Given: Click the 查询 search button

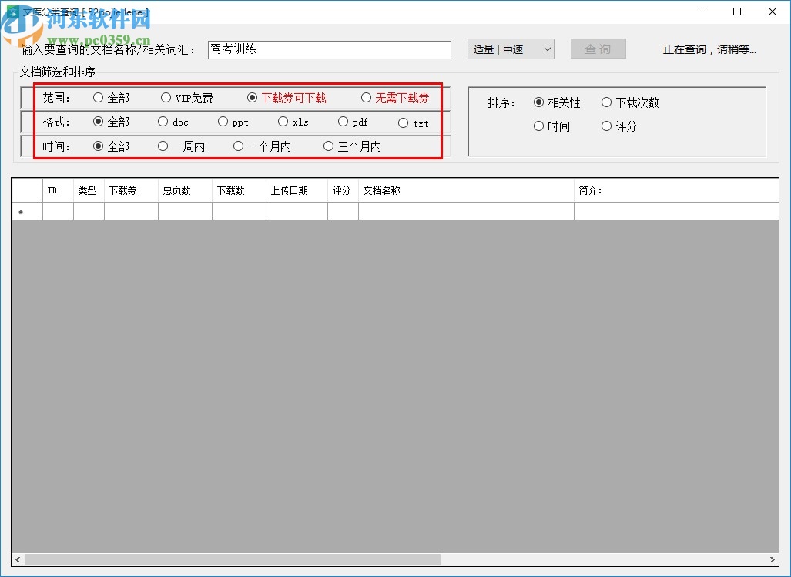Looking at the screenshot, I should 598,49.
